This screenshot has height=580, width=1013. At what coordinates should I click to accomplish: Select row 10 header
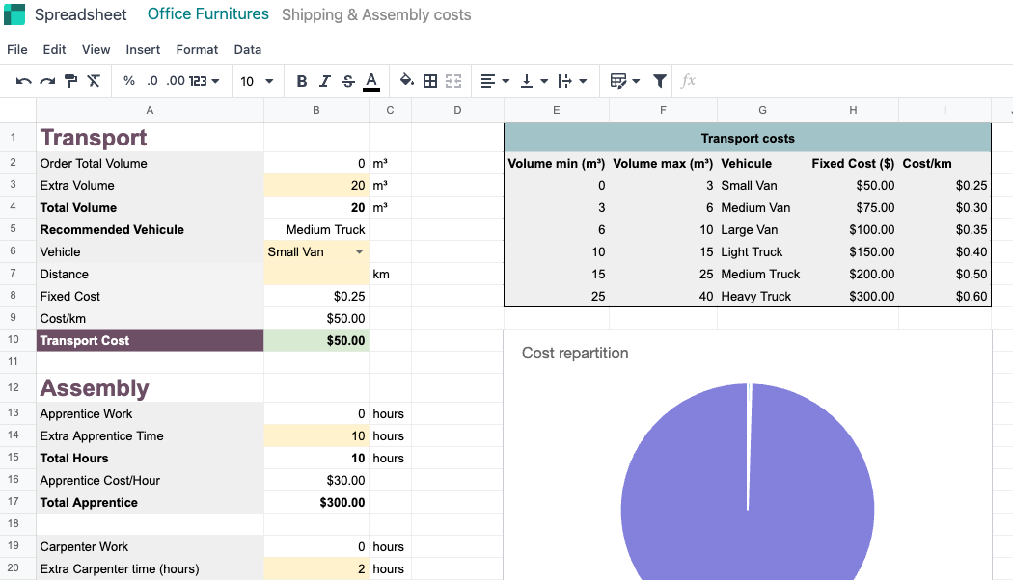click(13, 339)
